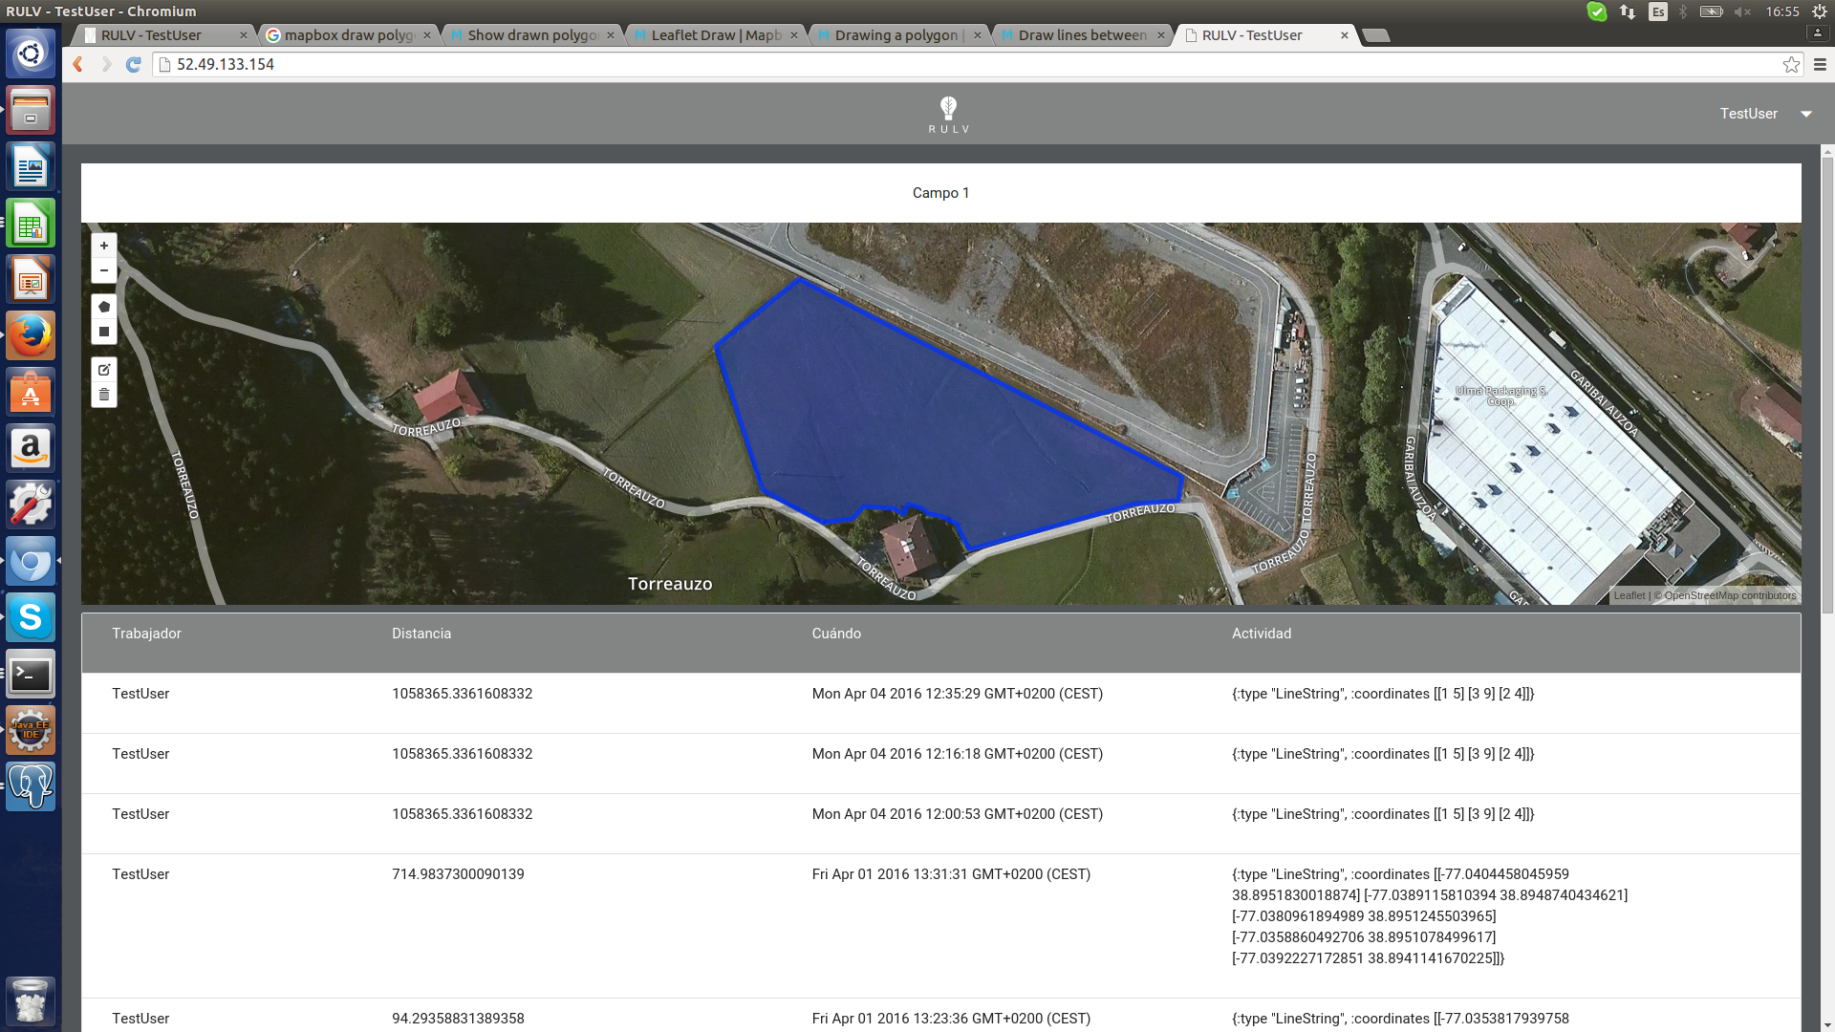Zoom in on the map

[x=104, y=246]
